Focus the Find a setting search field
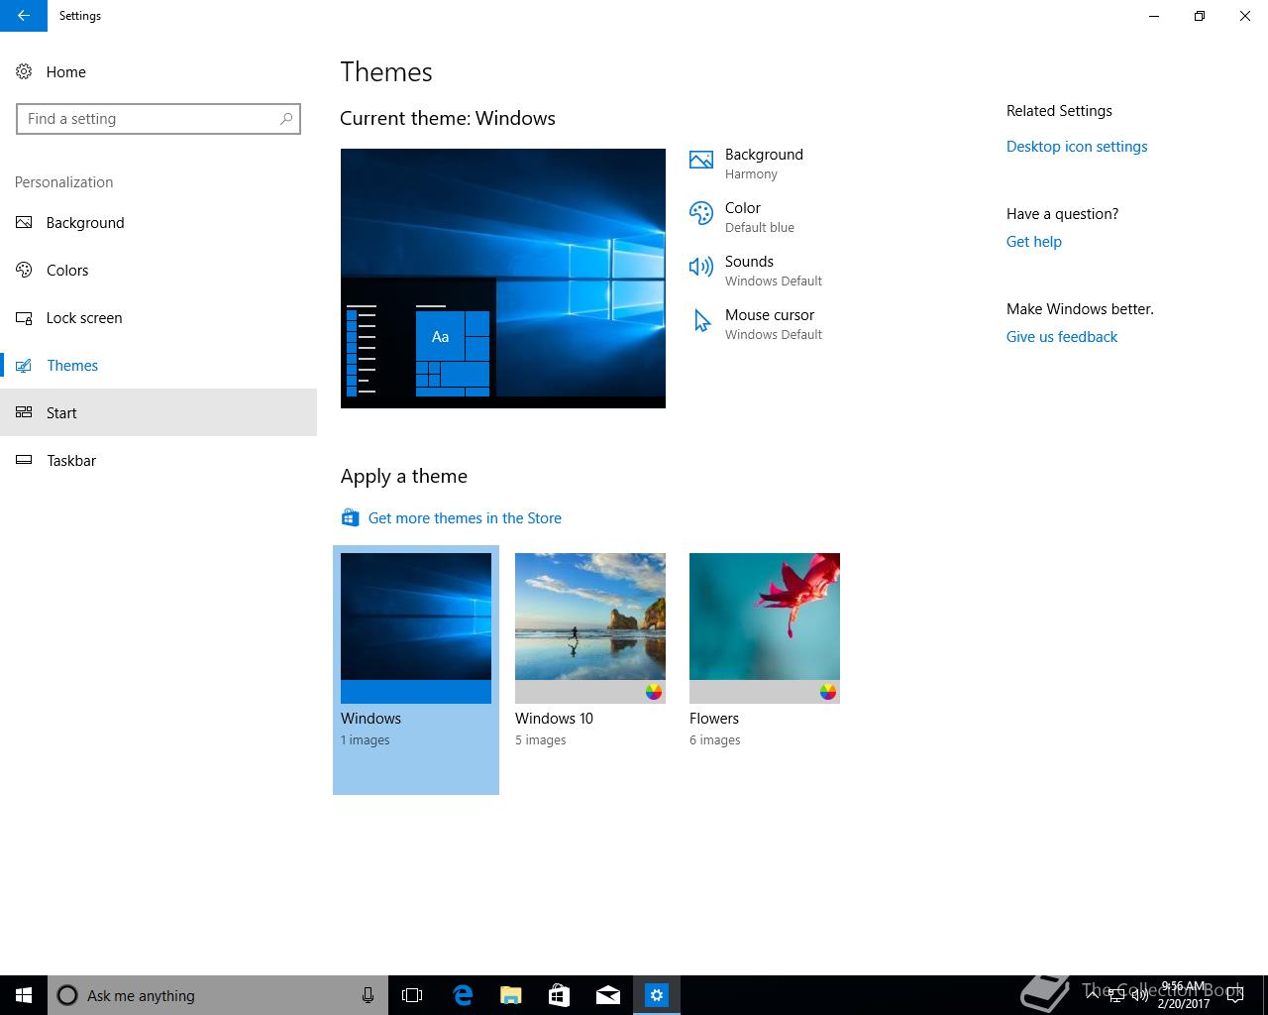 tap(158, 119)
